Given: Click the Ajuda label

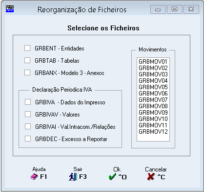Looking at the screenshot, I should pyautogui.click(x=39, y=169).
